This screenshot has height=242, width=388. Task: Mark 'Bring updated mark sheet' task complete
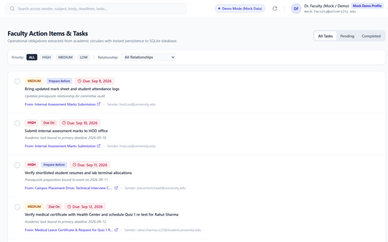tap(17, 81)
